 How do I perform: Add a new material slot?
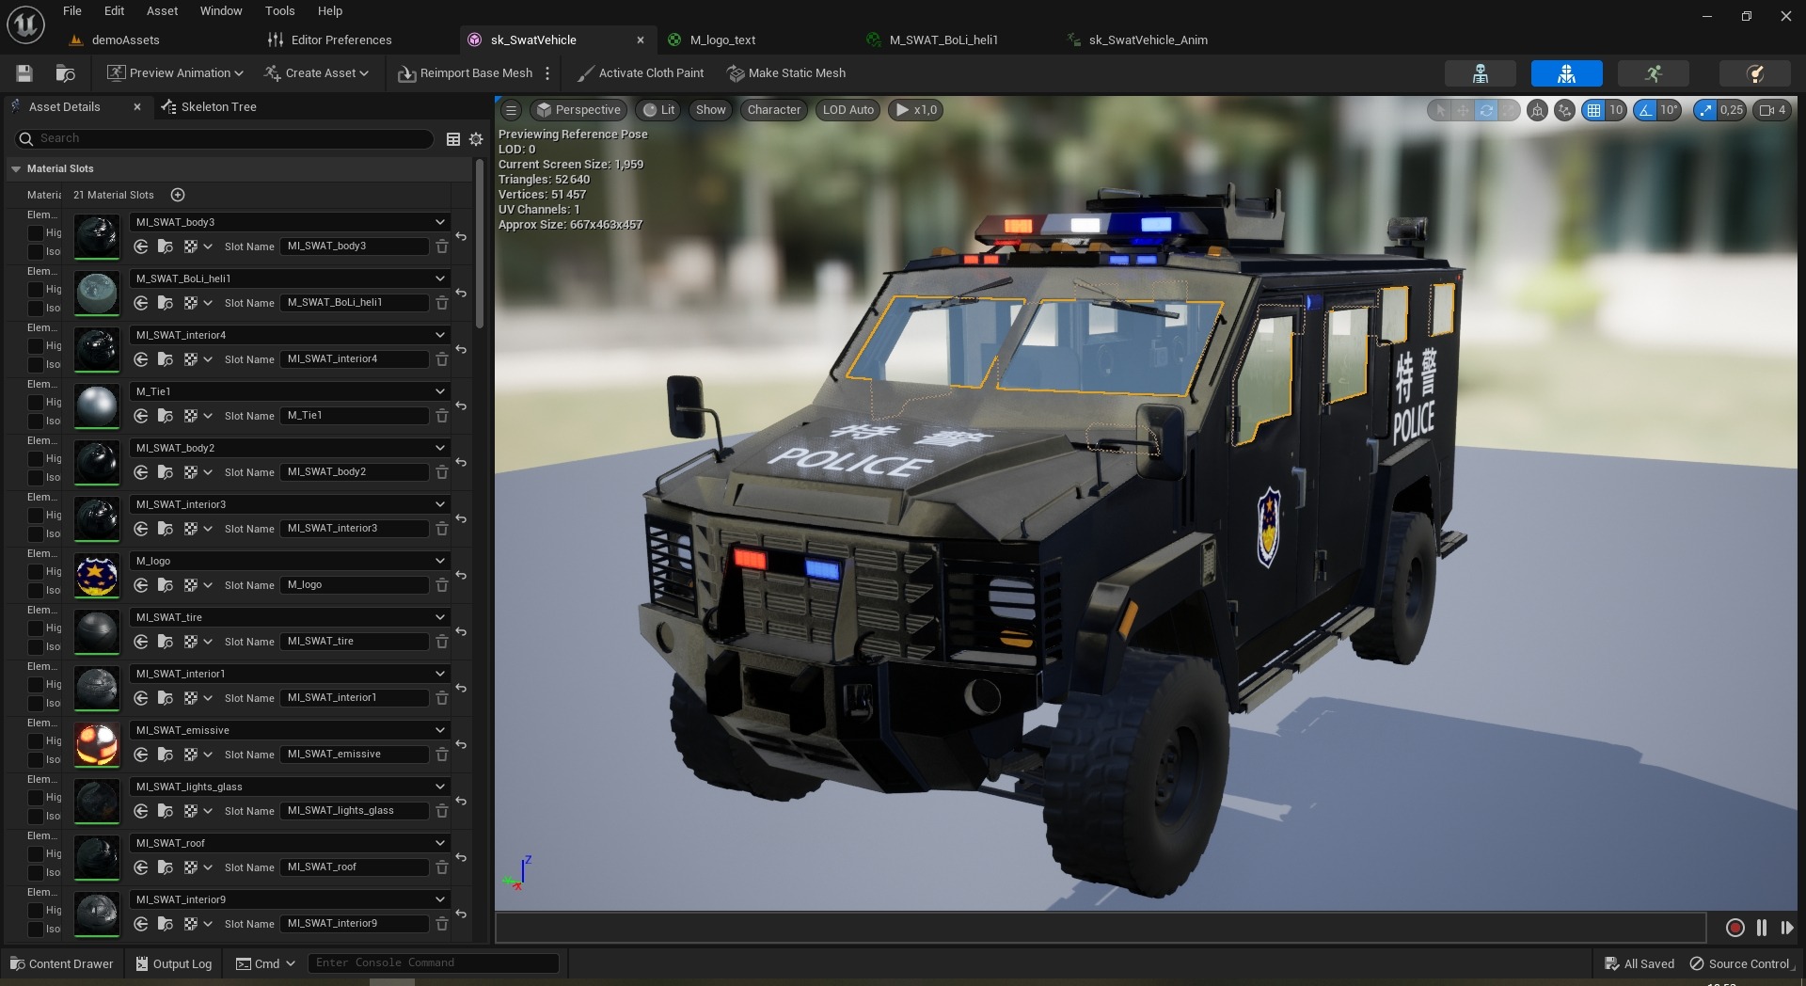click(178, 195)
